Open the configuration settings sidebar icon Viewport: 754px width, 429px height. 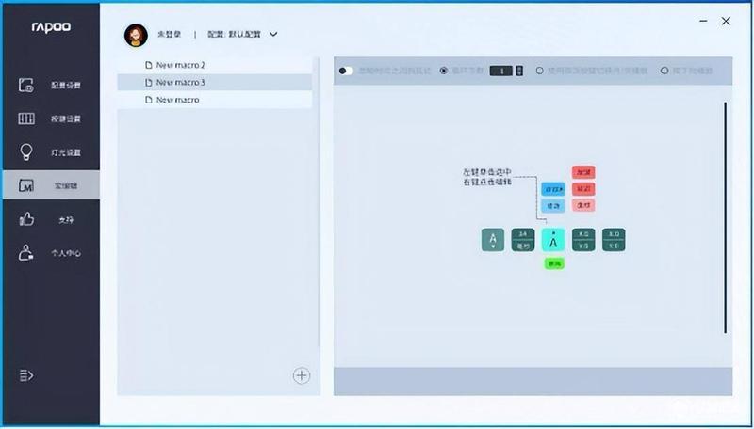point(26,85)
